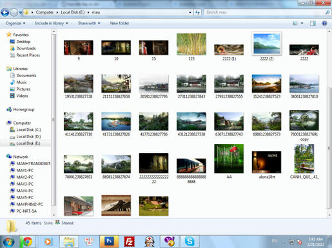Select the image thumbnail named 9
Image resolution: width=332 pixels, height=248 pixels.
click(79, 48)
